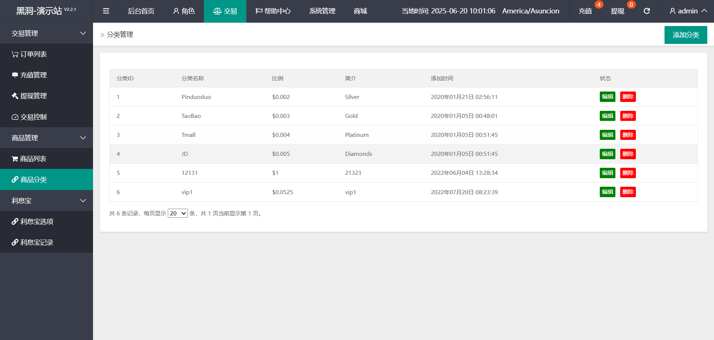Click the 黑洞-演示站 site logo title

(39, 11)
